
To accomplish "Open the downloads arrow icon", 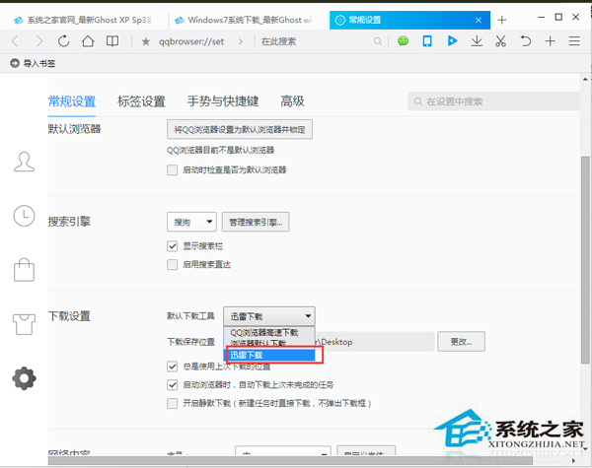I will (477, 41).
